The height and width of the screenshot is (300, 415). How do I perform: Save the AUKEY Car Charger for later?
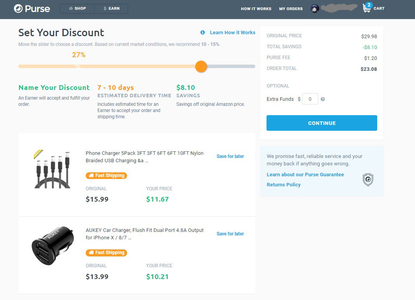[230, 233]
